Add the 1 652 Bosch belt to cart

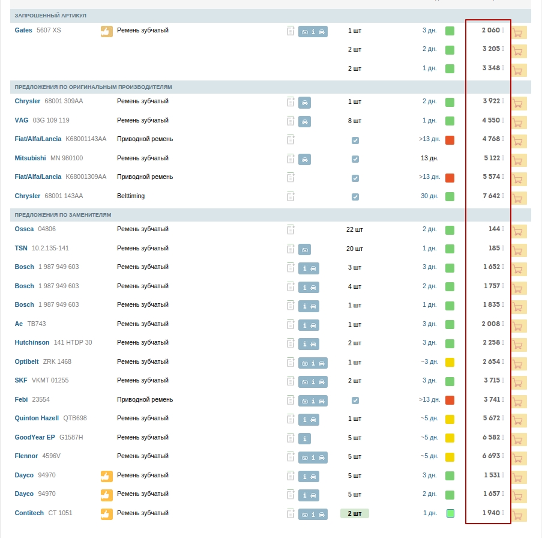pos(519,269)
